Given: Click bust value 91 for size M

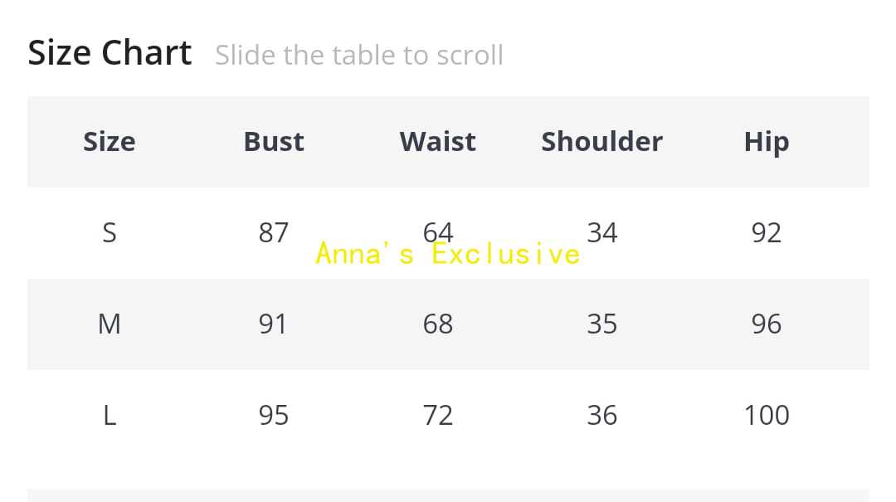Looking at the screenshot, I should [x=274, y=324].
